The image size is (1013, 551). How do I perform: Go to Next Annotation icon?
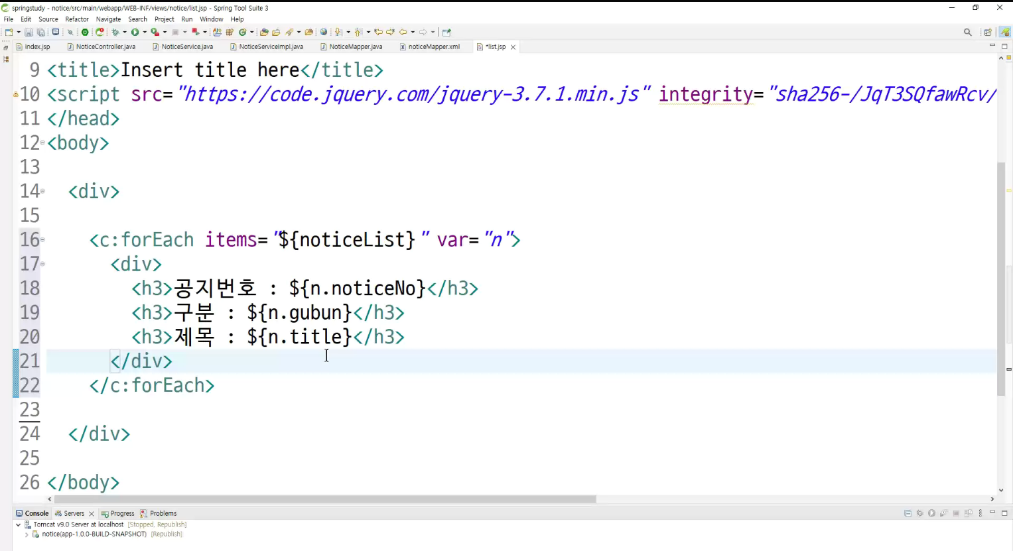pos(339,32)
